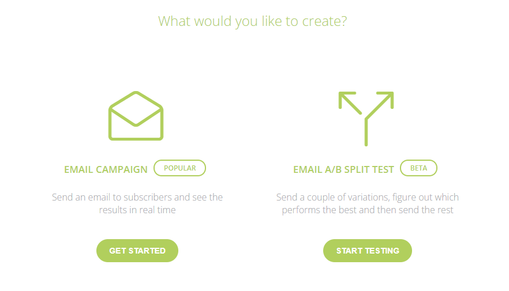Click the forked arrows split test icon
The image size is (509, 291).
(366, 119)
